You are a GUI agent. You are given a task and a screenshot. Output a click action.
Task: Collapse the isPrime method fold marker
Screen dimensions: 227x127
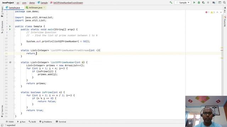[x=14, y=92]
